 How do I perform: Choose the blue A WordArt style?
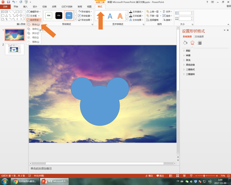tap(110, 16)
